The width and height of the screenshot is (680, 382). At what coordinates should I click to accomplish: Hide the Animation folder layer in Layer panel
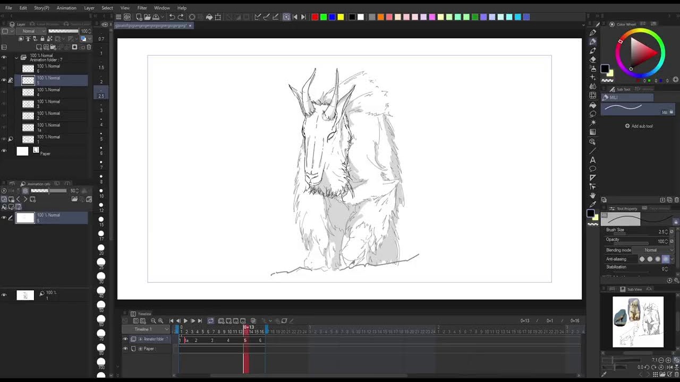point(4,57)
